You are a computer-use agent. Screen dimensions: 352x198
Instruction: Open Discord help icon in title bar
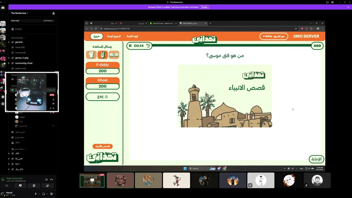[332, 2]
